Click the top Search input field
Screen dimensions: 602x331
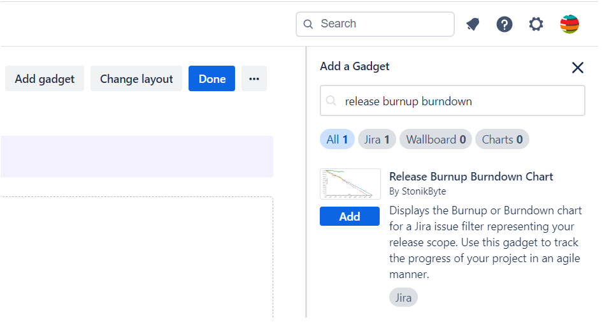point(375,24)
